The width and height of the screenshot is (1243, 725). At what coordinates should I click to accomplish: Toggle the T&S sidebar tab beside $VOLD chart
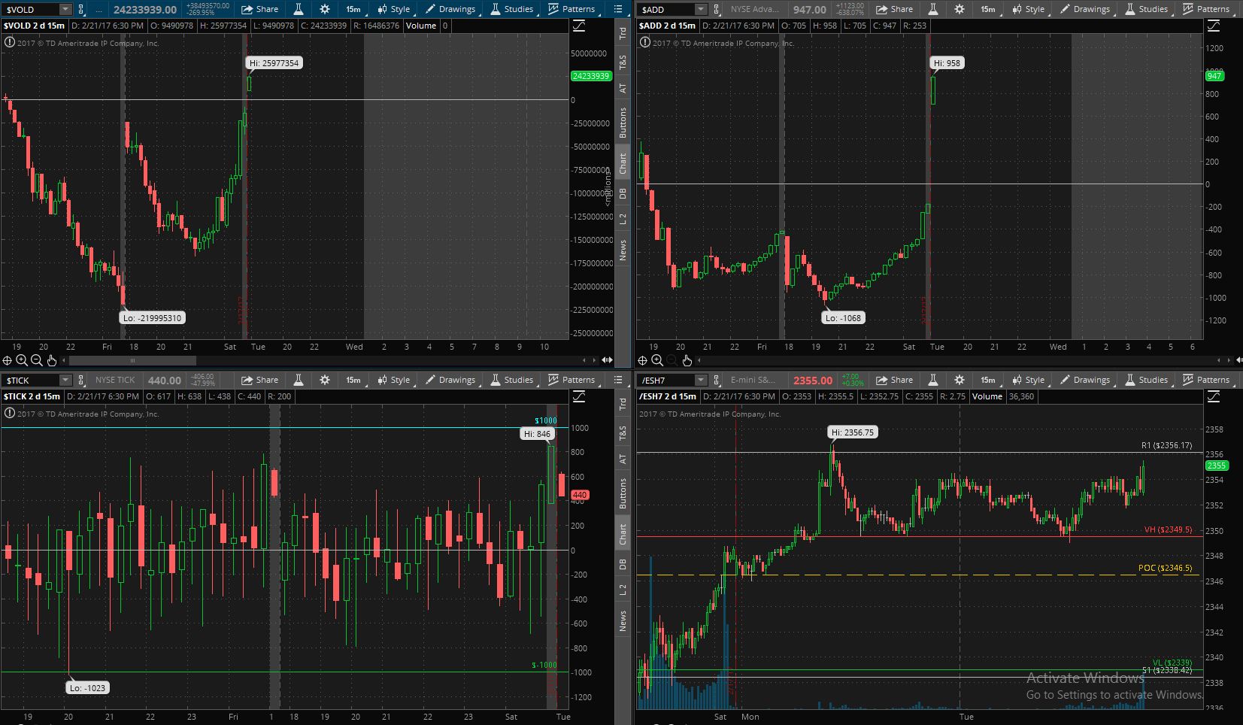click(623, 62)
